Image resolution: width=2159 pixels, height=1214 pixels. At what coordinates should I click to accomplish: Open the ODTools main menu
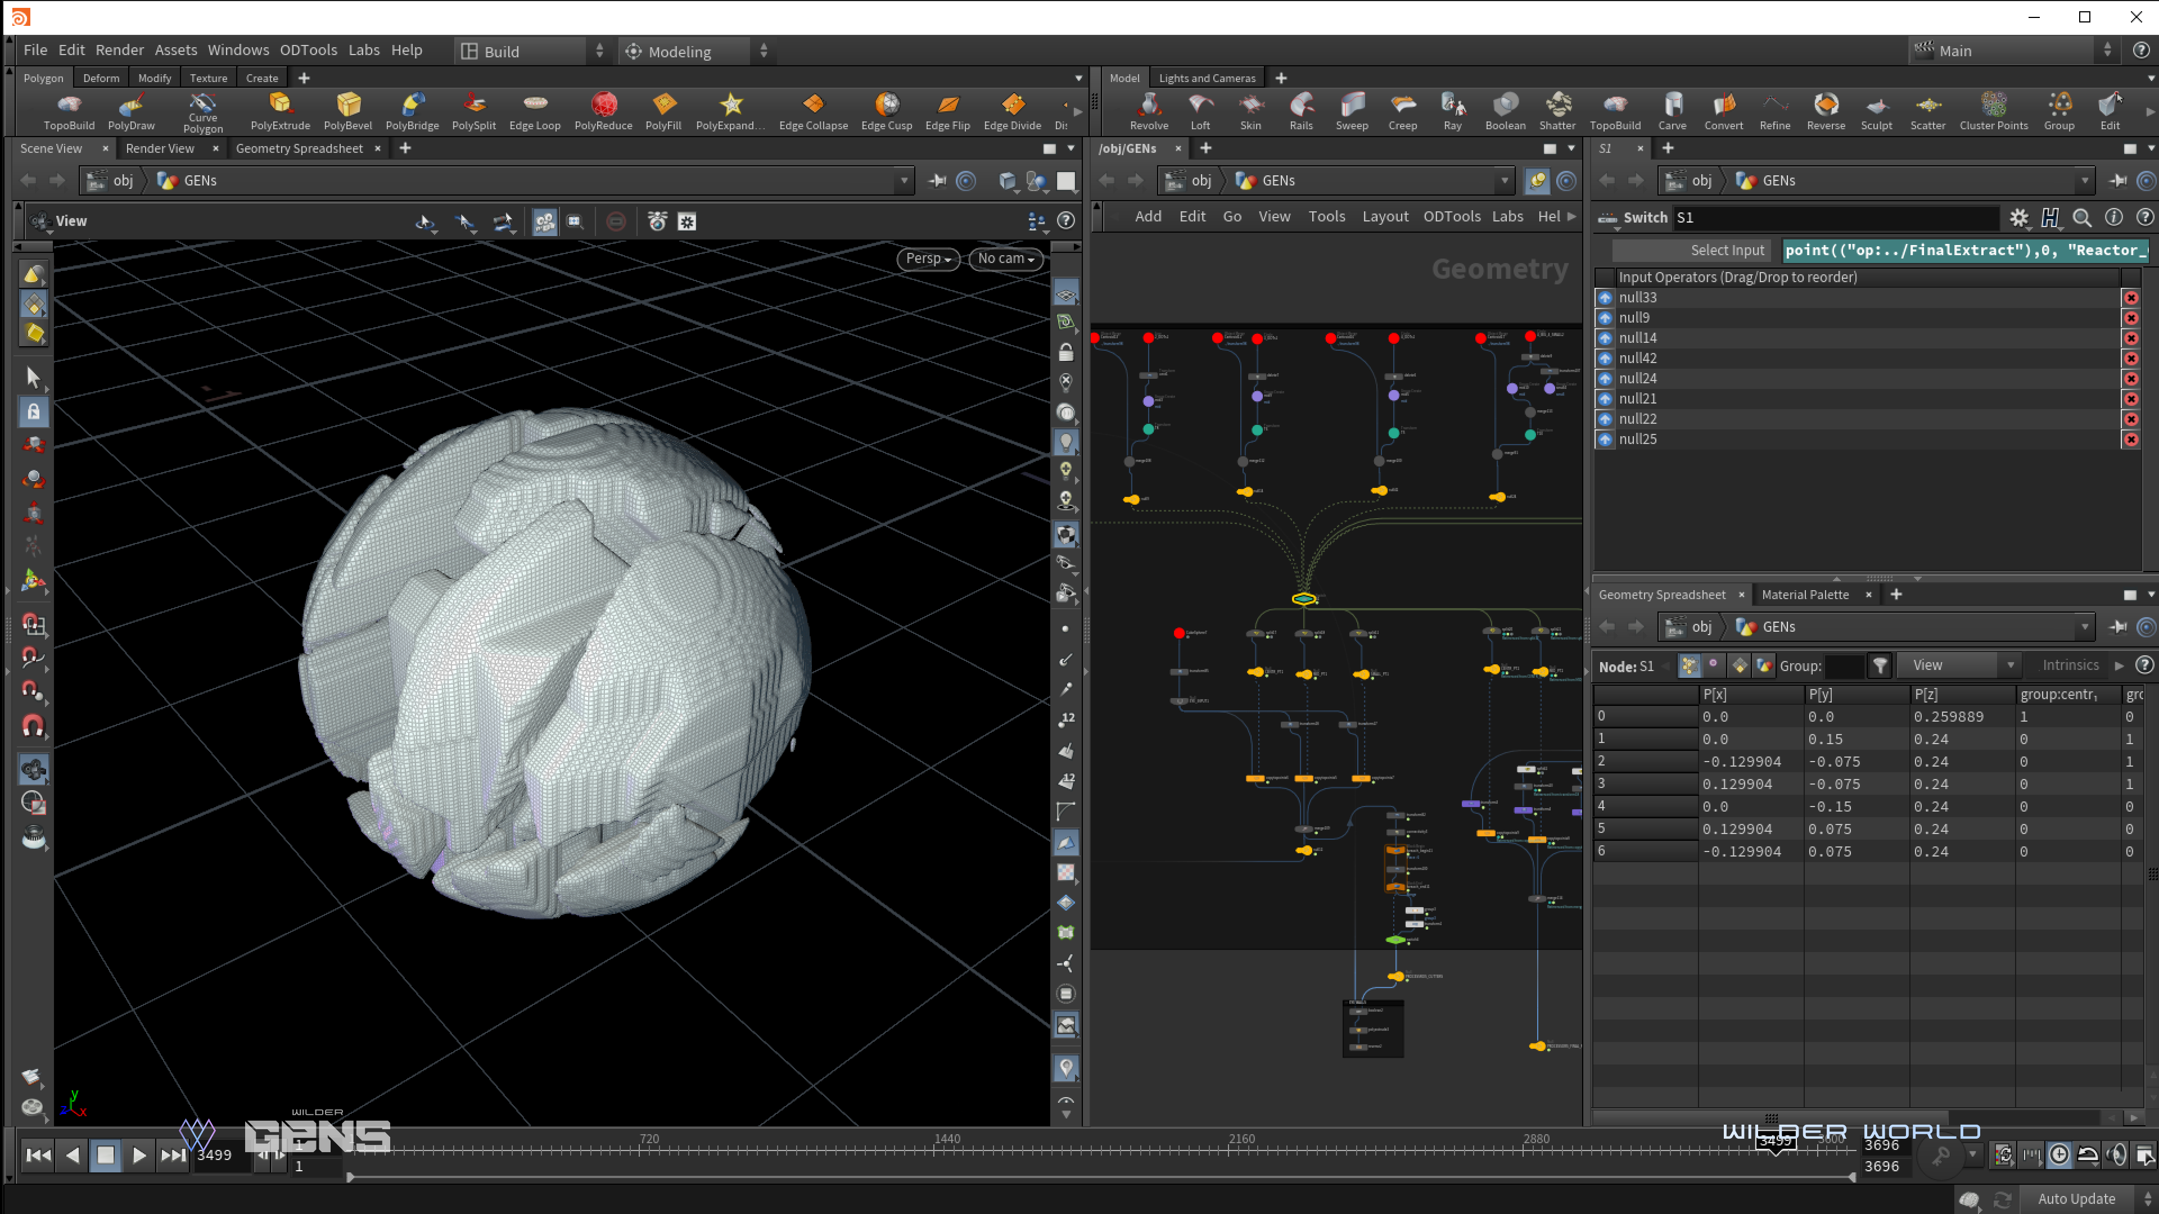click(x=309, y=50)
